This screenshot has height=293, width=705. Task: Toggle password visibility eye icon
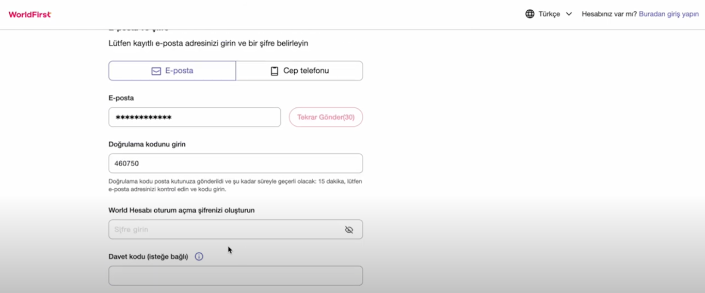349,230
